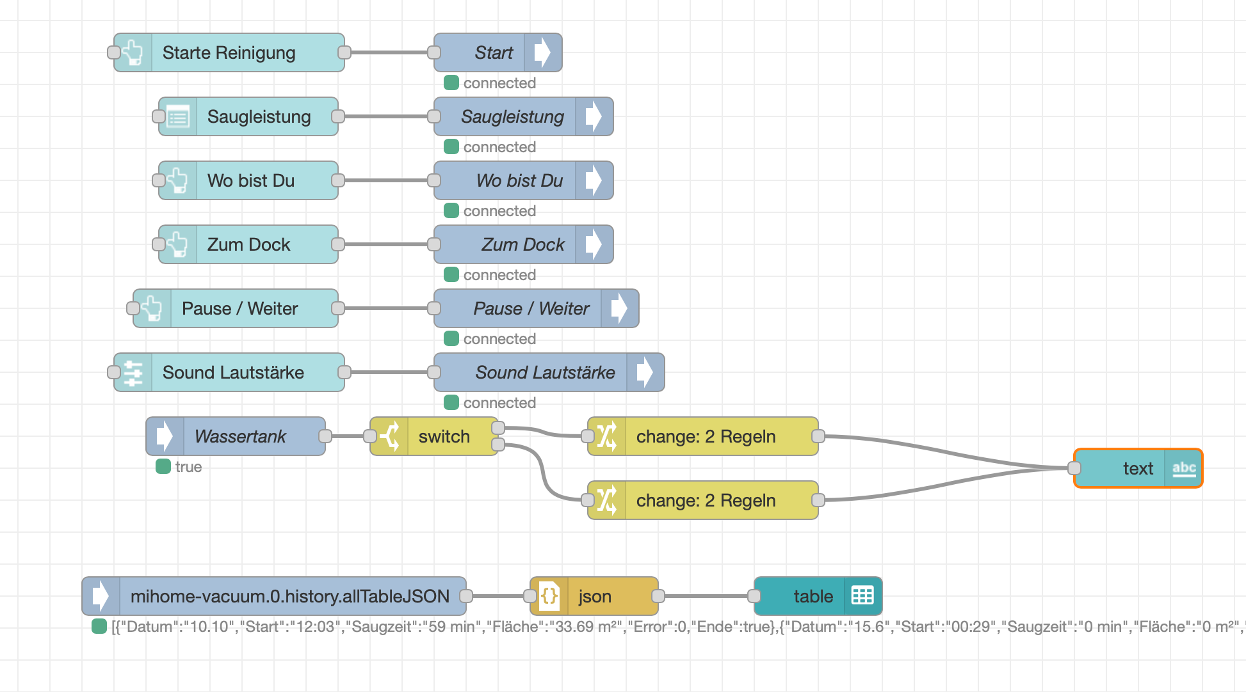Select the Saugleistung dropdown node
Image resolution: width=1246 pixels, height=692 pixels.
[x=248, y=116]
